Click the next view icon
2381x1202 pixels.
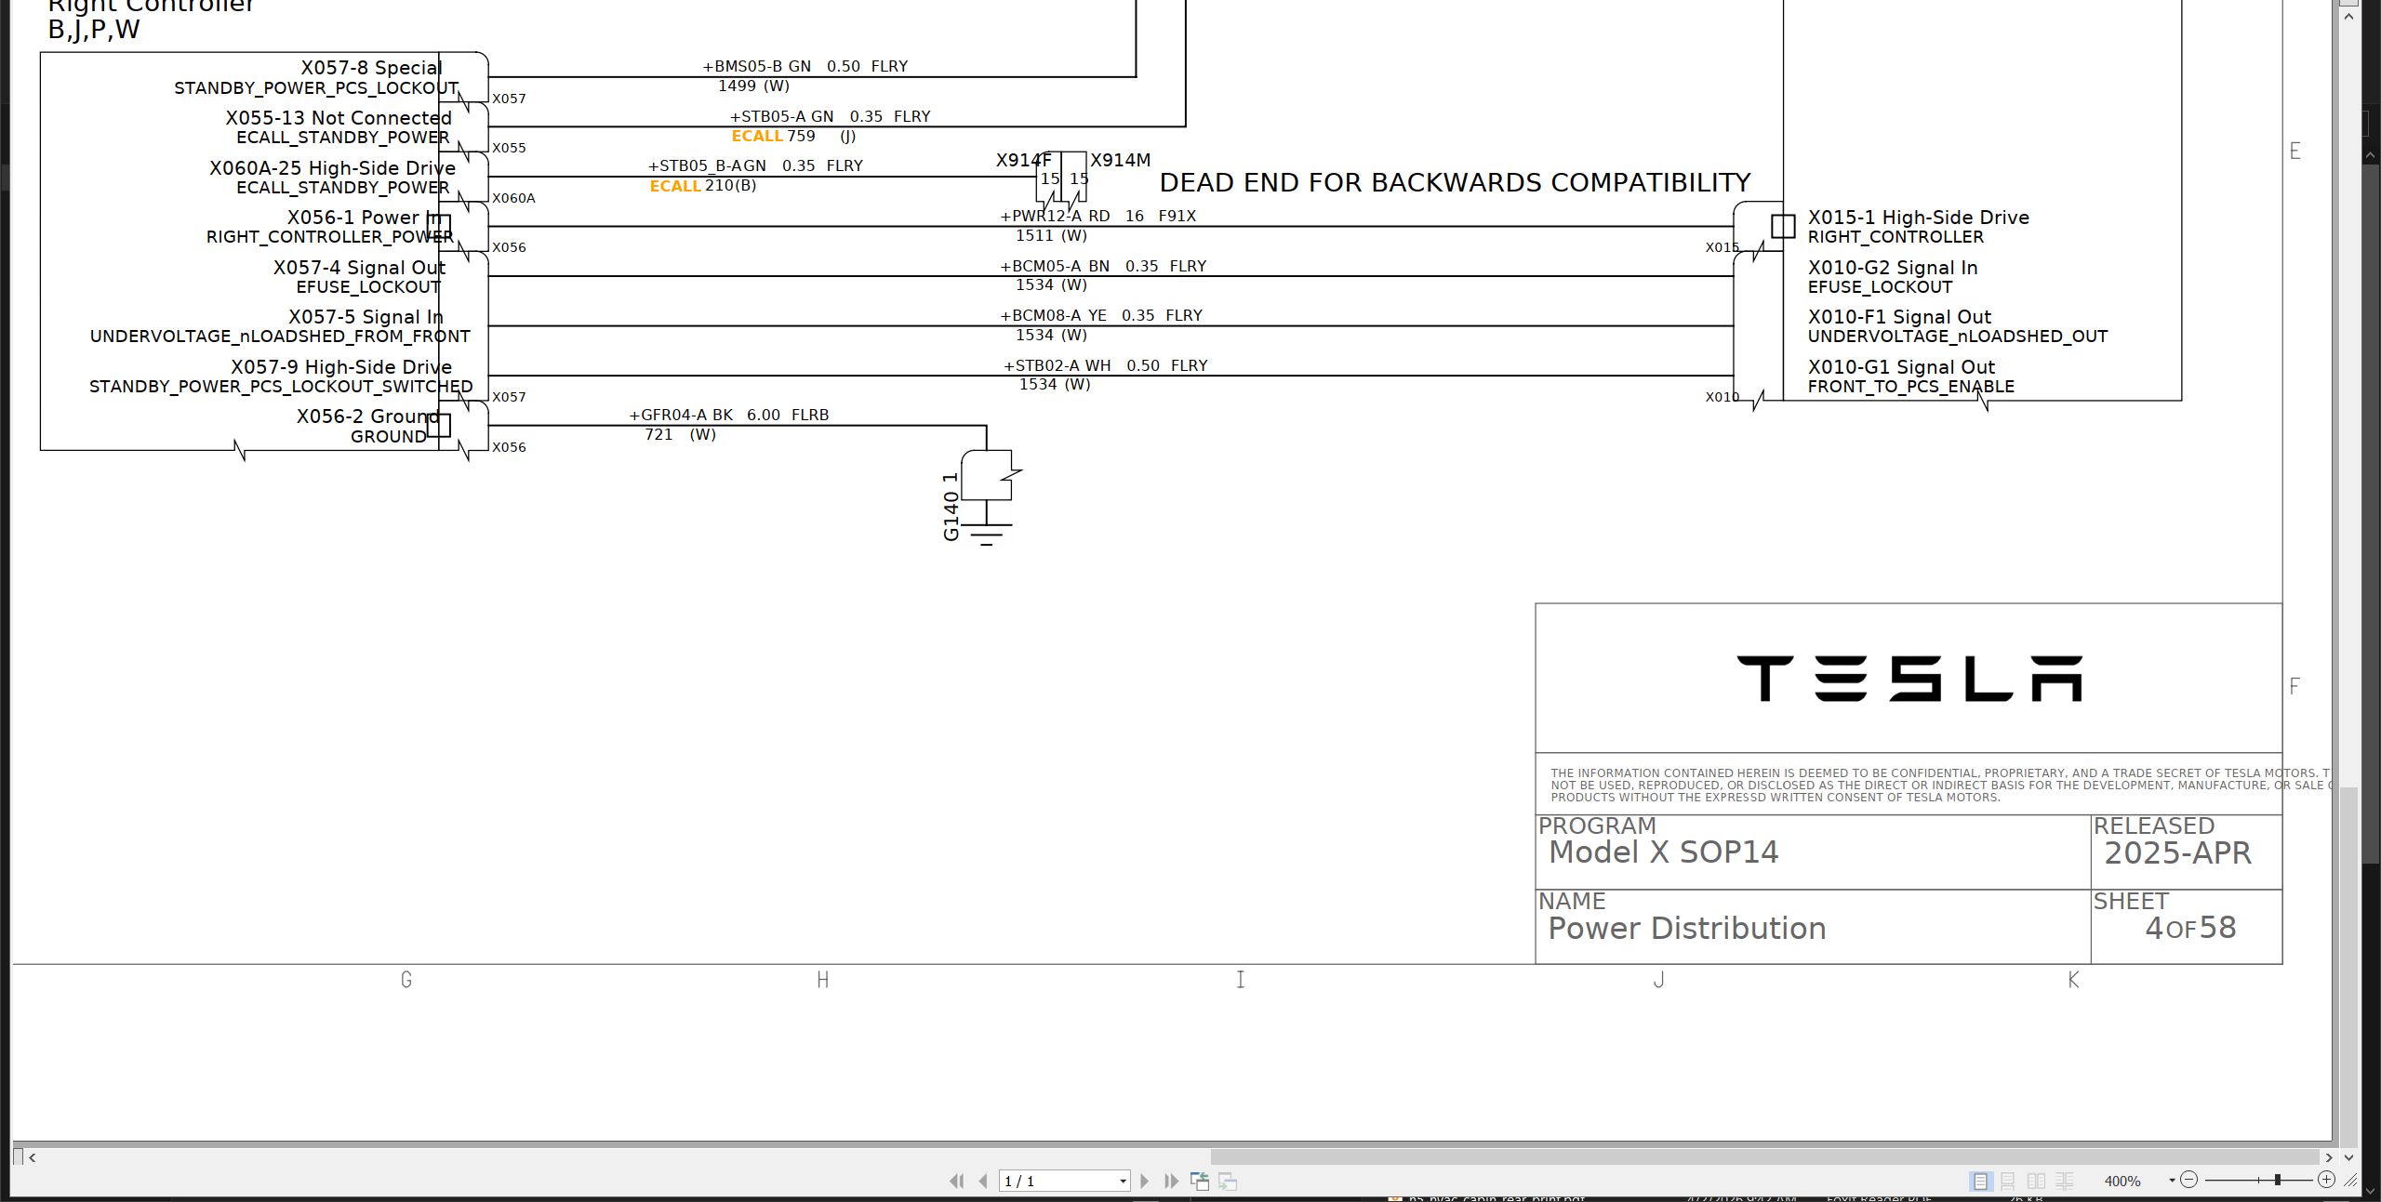click(x=1228, y=1181)
